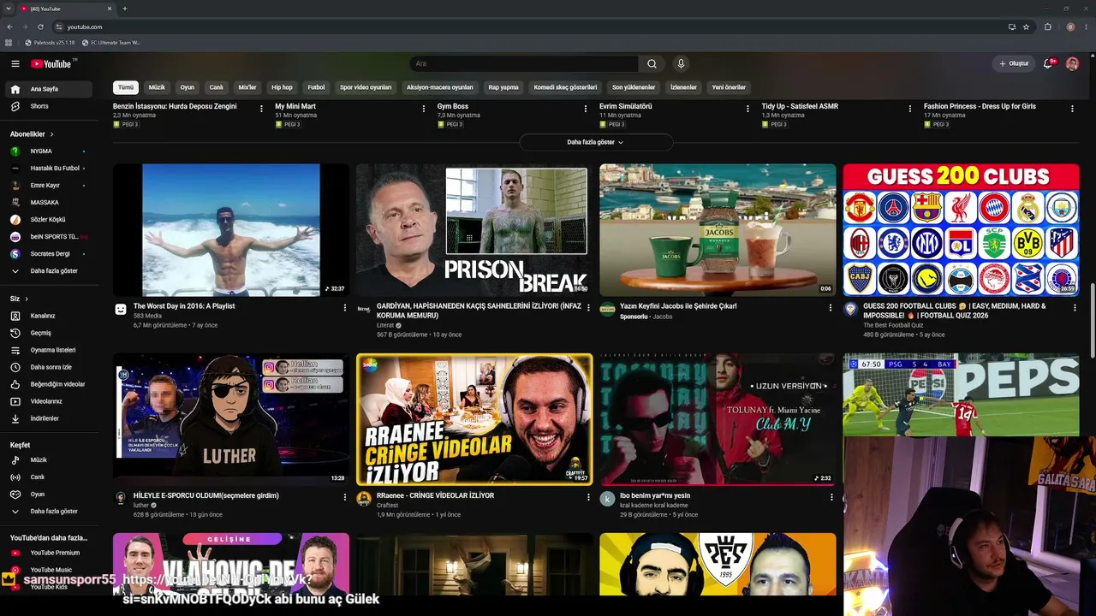Open options menu for The Worst Day in 2016

[345, 308]
